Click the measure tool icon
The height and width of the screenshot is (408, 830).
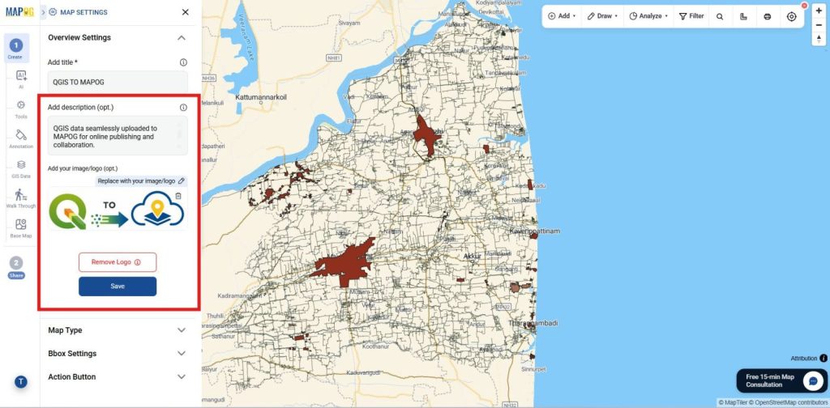click(x=744, y=16)
